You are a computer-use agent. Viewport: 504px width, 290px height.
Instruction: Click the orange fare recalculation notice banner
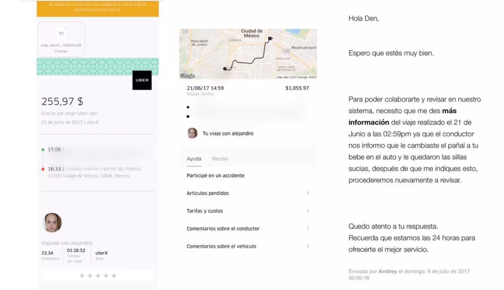[x=97, y=8]
